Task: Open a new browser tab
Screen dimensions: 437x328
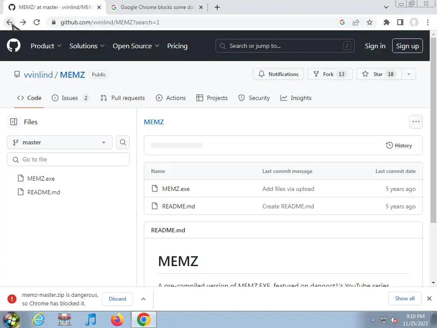Action: (217, 7)
